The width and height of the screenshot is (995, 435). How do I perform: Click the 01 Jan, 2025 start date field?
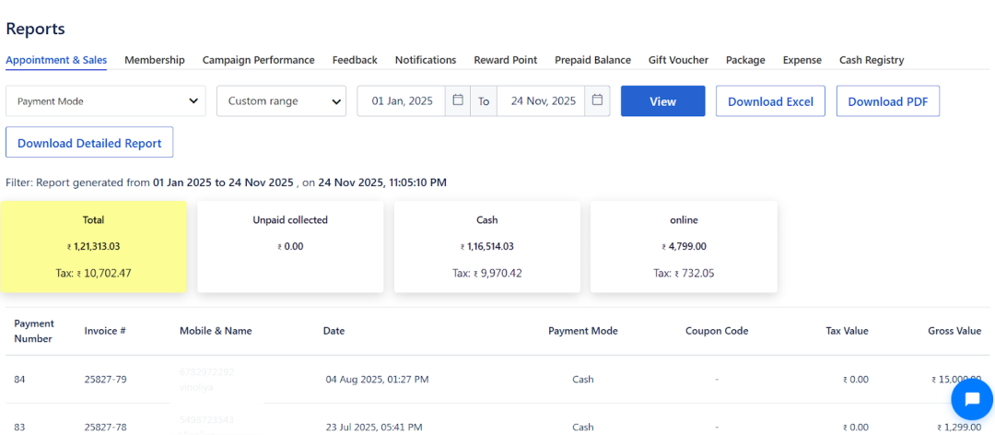tap(402, 101)
